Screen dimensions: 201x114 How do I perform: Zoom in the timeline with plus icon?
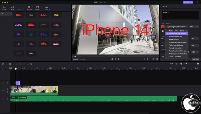tap(198, 64)
